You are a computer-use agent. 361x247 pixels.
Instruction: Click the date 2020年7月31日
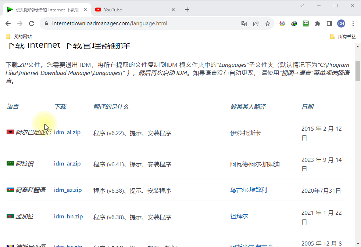321,191
